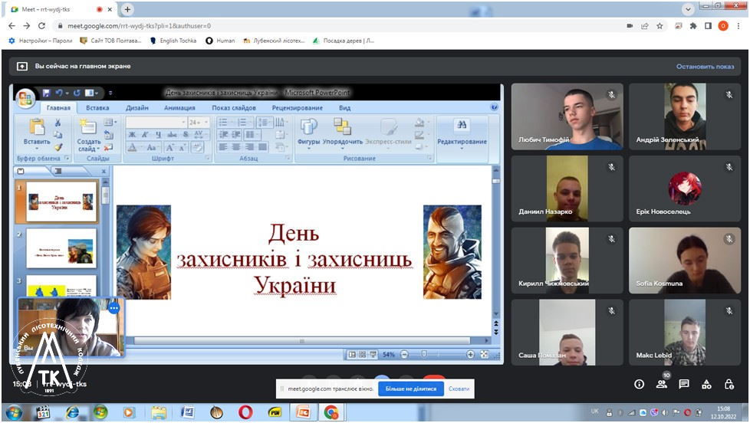Open font name combo box
The image size is (750, 423).
pos(156,123)
